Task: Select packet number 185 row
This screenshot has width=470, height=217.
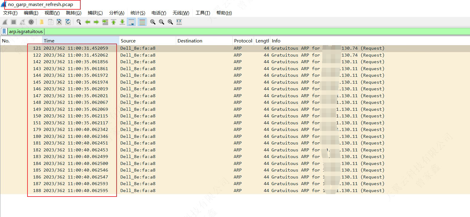Action: pos(235,170)
